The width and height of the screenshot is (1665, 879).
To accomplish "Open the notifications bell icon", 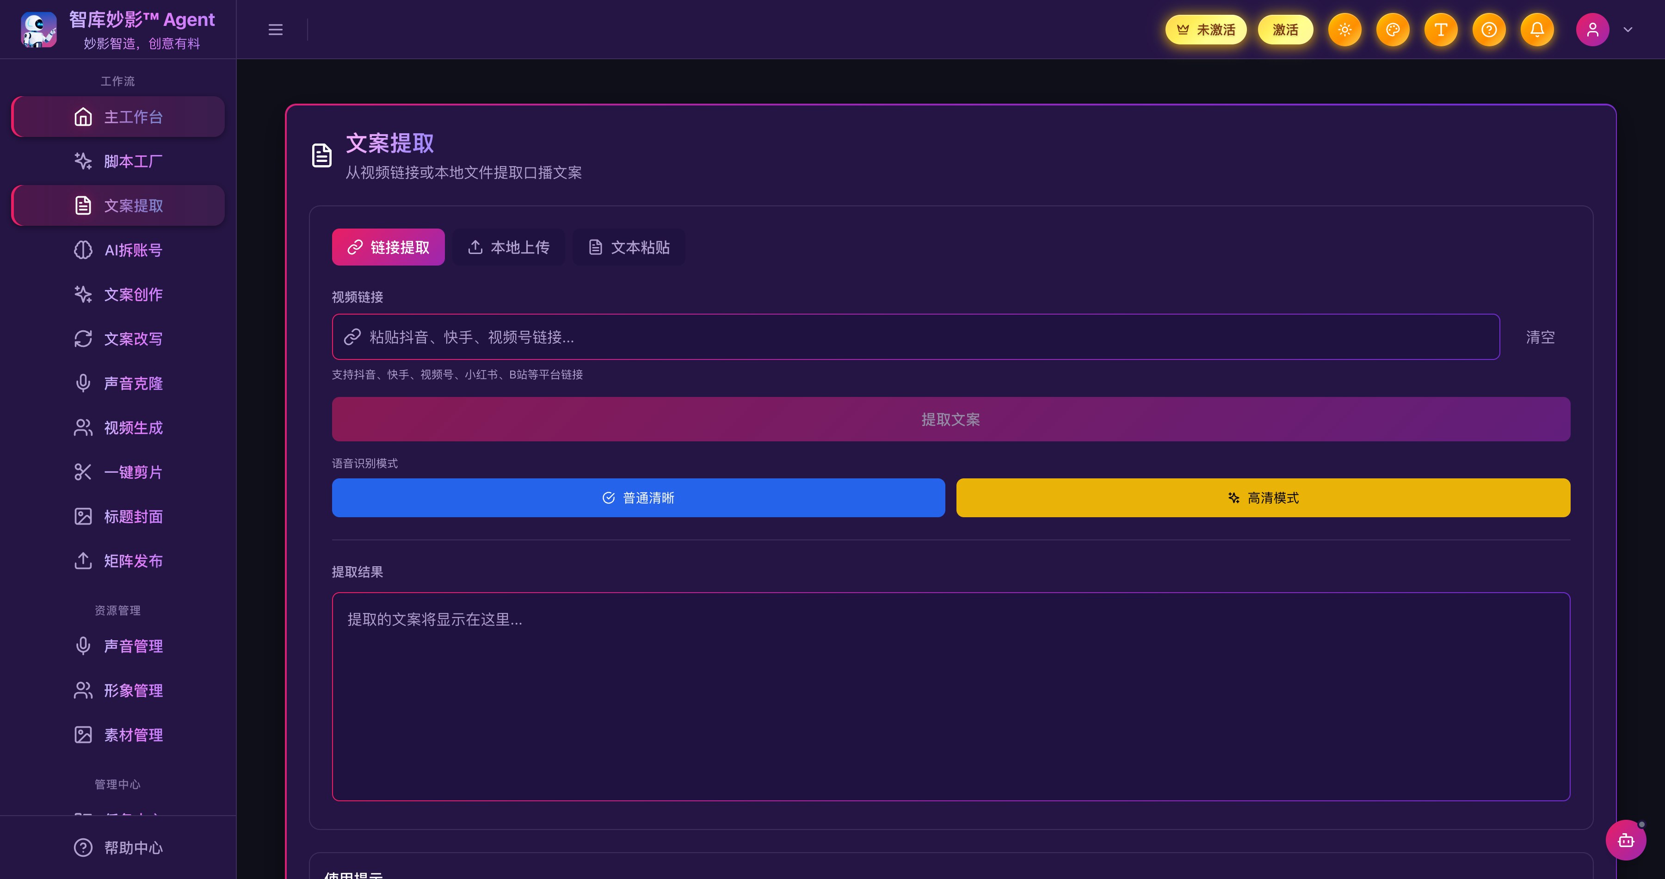I will pyautogui.click(x=1537, y=30).
